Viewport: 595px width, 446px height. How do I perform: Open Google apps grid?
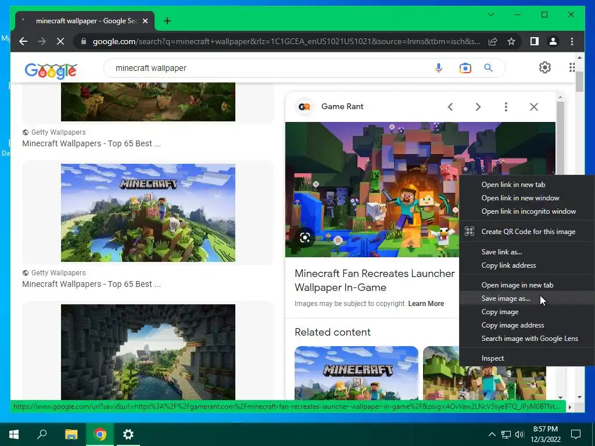[x=572, y=67]
